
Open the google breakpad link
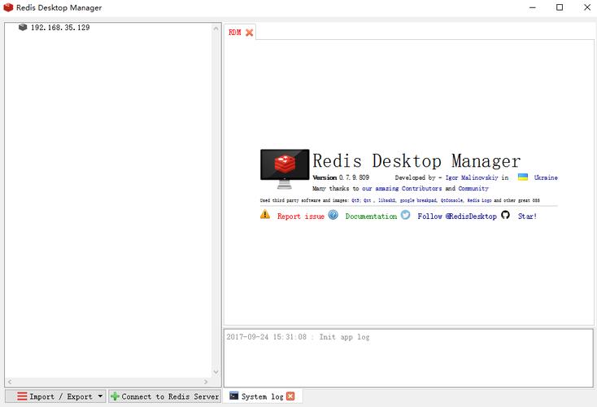[x=418, y=200]
